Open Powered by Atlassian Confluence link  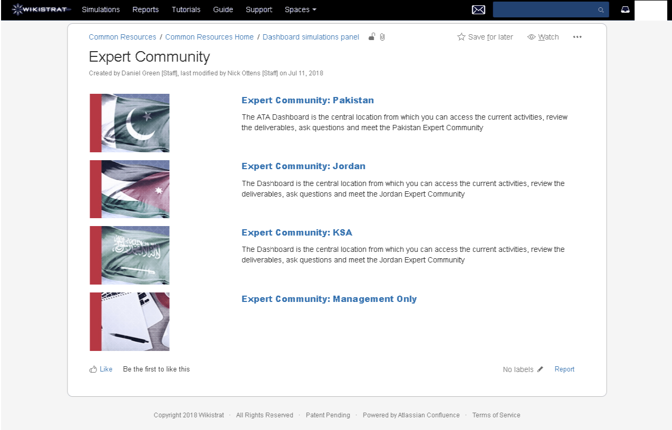[411, 415]
